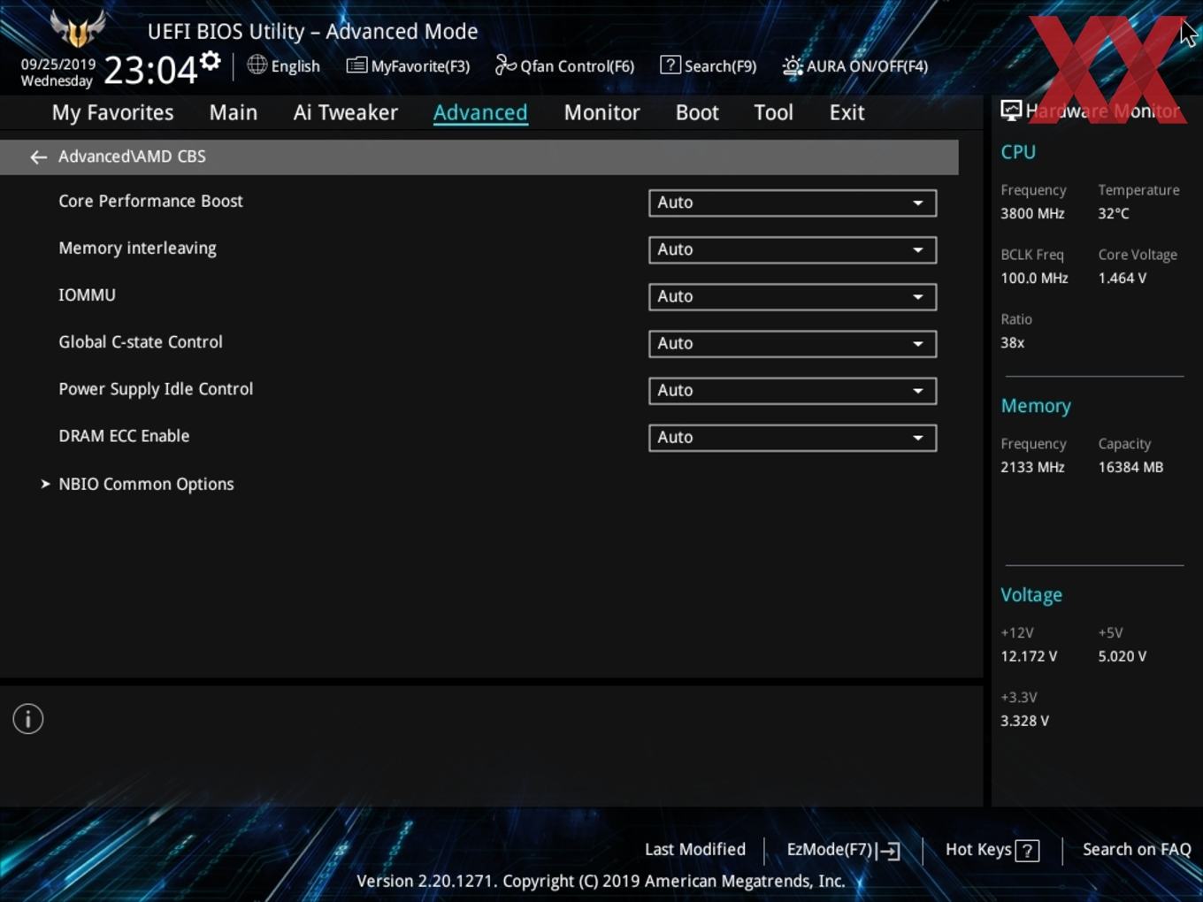
Task: Switch to EzMode(F7)
Action: point(843,850)
